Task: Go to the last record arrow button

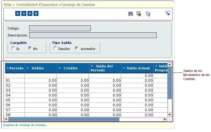Action: pos(36,14)
